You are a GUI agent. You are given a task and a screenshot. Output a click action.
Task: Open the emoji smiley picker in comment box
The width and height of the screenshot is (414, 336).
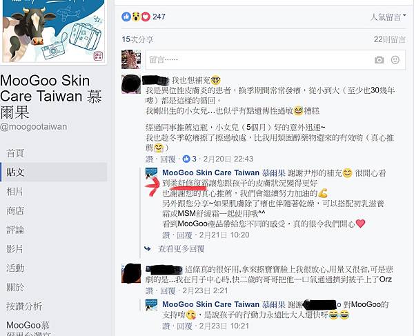coord(395,60)
